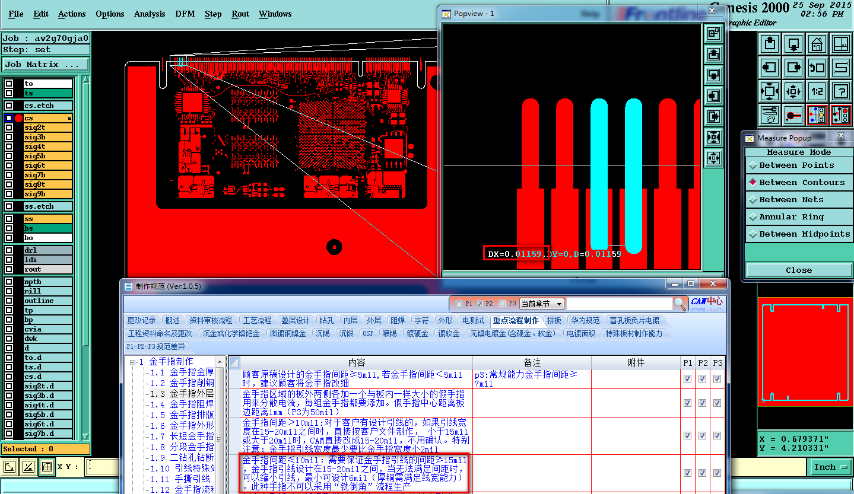Click layer list scrollbar down arrow

[x=85, y=436]
